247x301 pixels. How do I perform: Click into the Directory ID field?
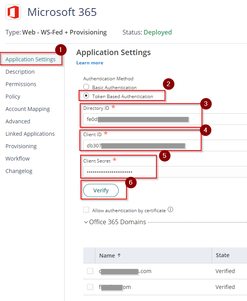coord(165,119)
